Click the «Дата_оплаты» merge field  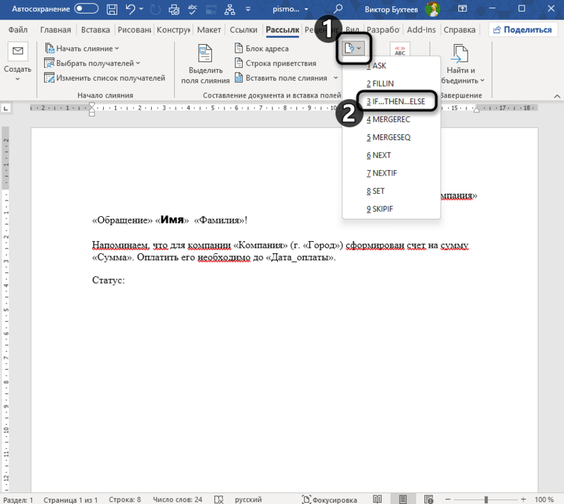[x=300, y=257]
